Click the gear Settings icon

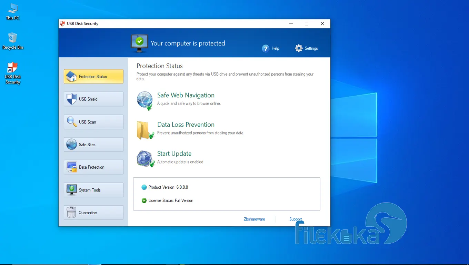tap(299, 48)
